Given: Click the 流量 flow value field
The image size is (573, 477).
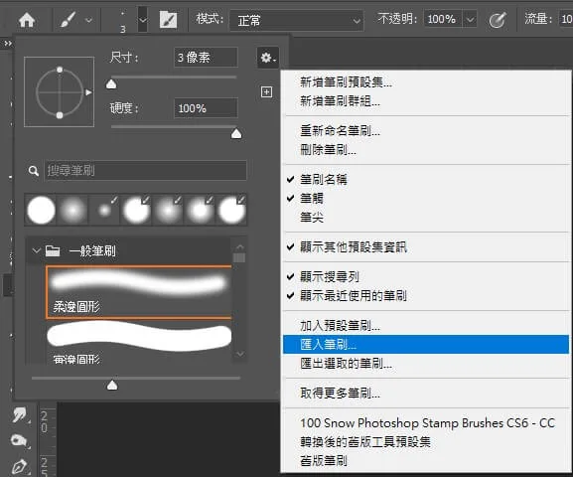Looking at the screenshot, I should click(x=566, y=19).
